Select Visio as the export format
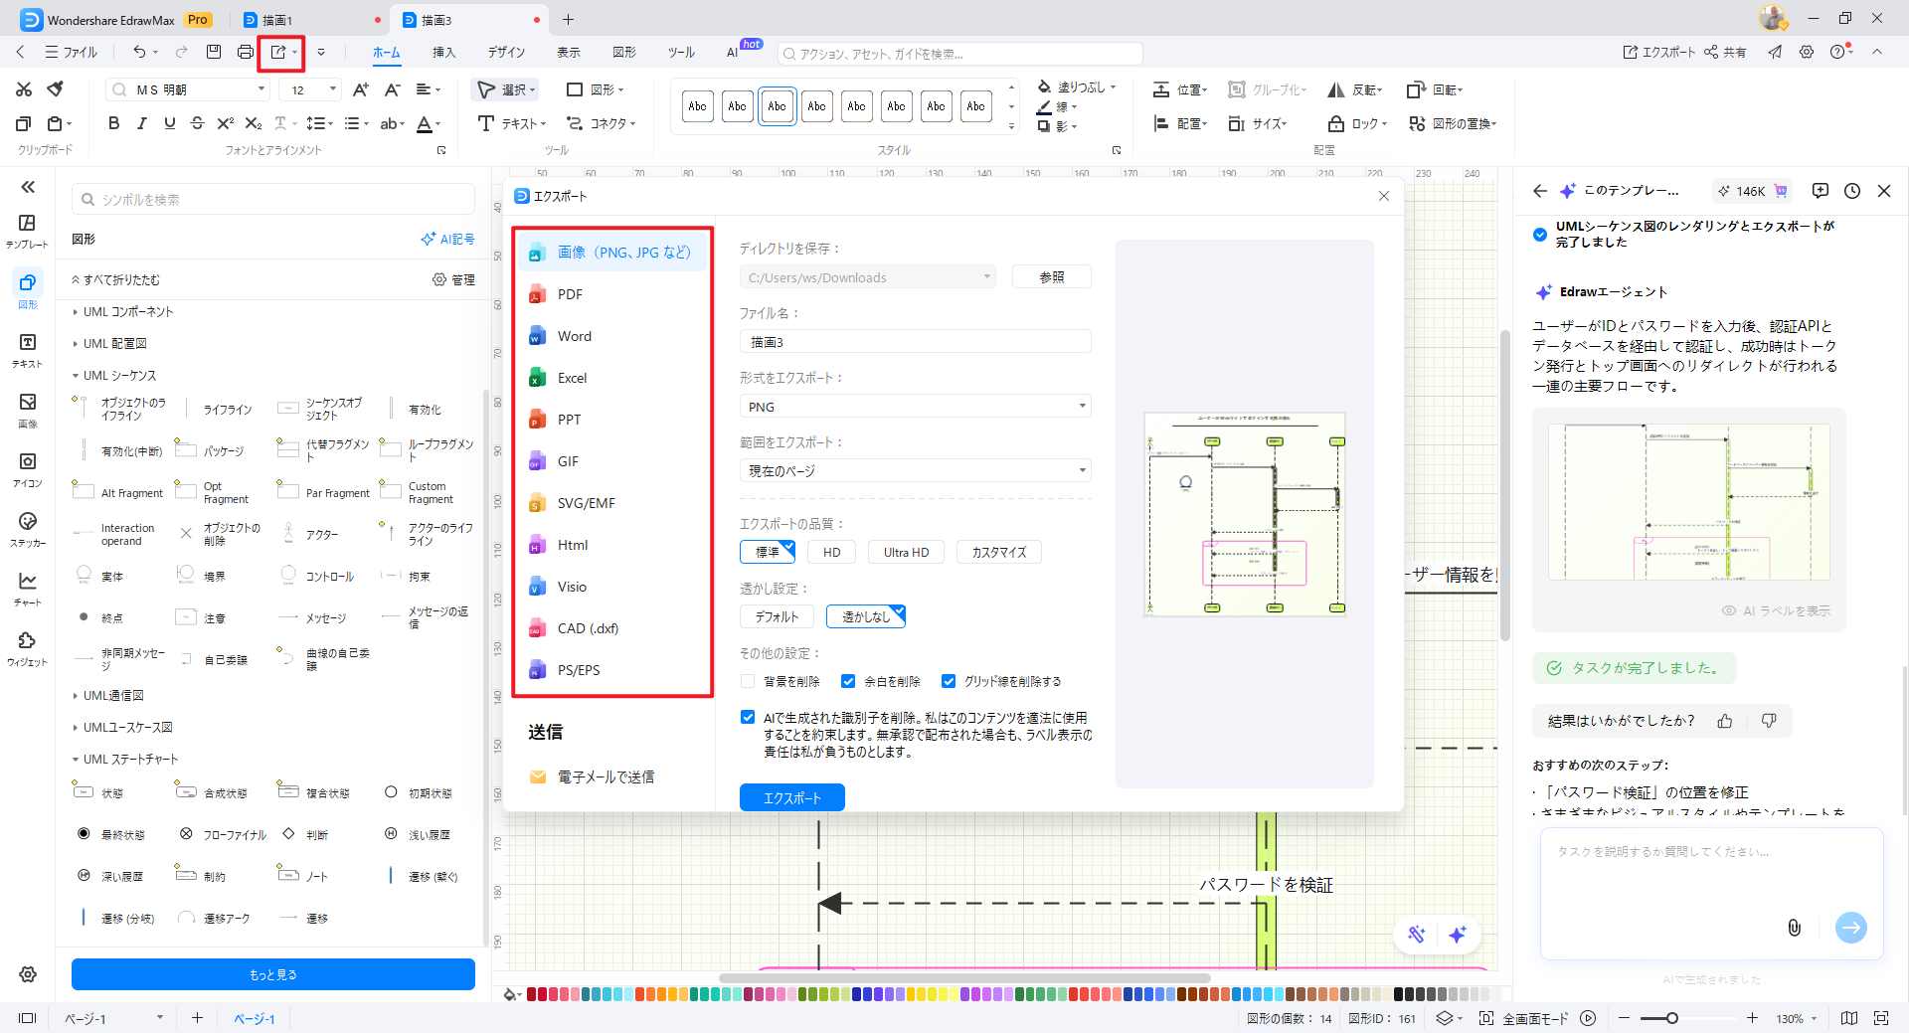Screen dimensions: 1909x1033 [x=574, y=587]
